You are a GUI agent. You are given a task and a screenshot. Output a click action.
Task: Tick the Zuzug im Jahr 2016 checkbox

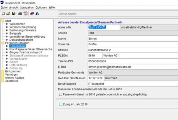(x=61, y=104)
